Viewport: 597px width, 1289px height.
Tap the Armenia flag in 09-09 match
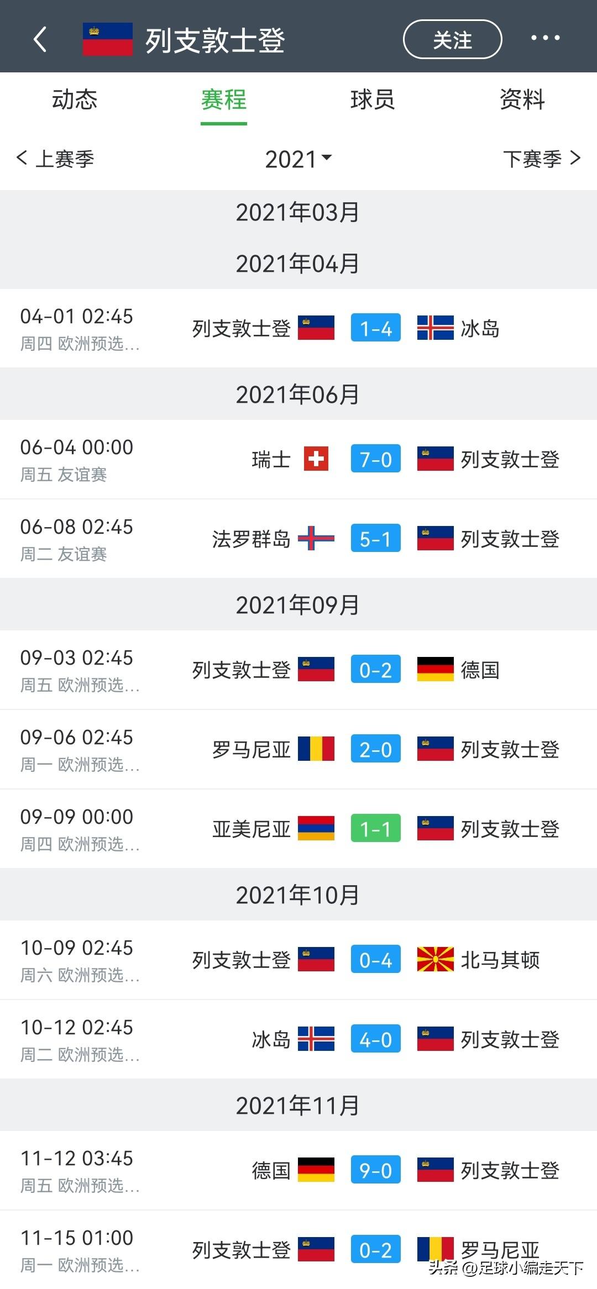316,828
